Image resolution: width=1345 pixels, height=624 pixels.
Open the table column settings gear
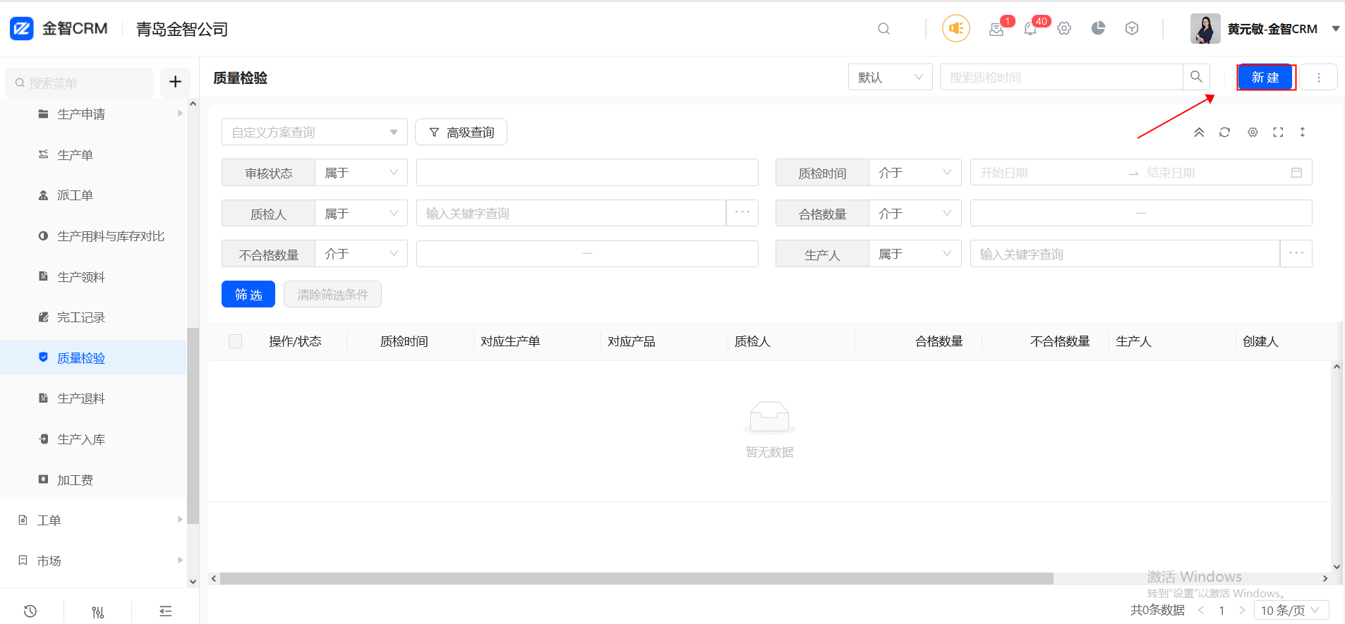(x=1253, y=133)
